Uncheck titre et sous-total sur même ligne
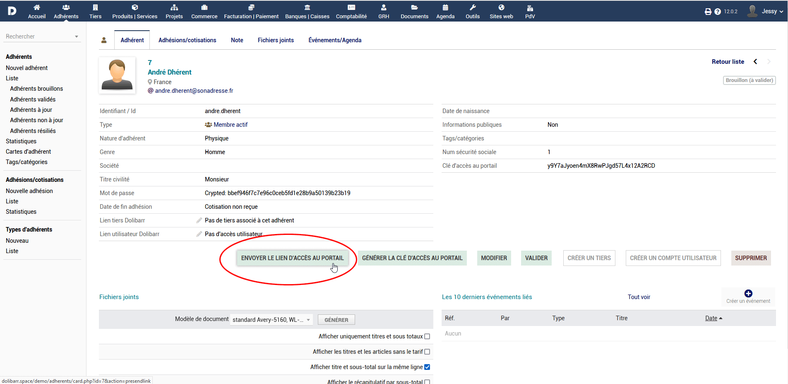 click(x=427, y=367)
